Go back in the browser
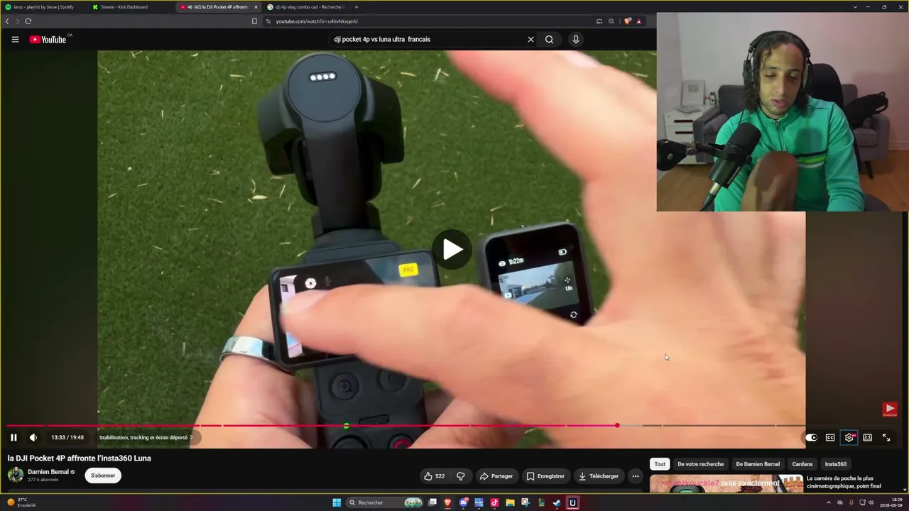 coord(7,21)
